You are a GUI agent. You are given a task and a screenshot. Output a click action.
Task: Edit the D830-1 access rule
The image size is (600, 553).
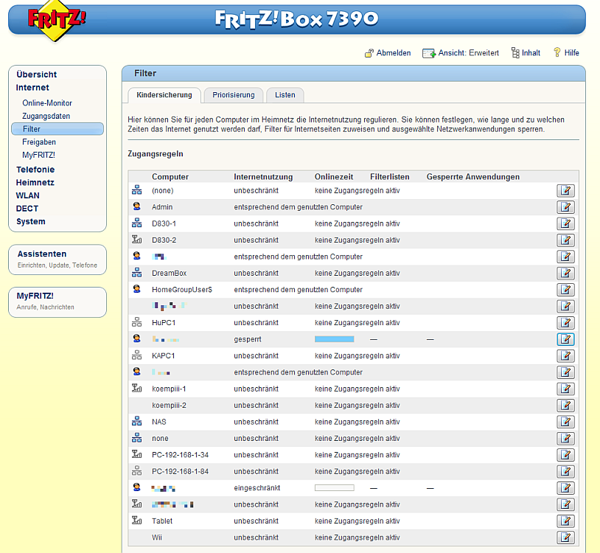click(x=565, y=223)
